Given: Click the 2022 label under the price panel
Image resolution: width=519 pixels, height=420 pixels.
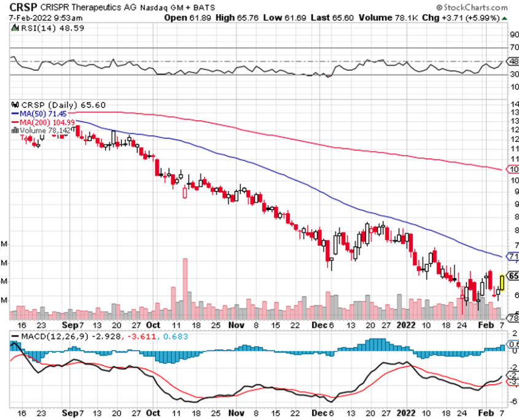Looking at the screenshot, I should 406,325.
